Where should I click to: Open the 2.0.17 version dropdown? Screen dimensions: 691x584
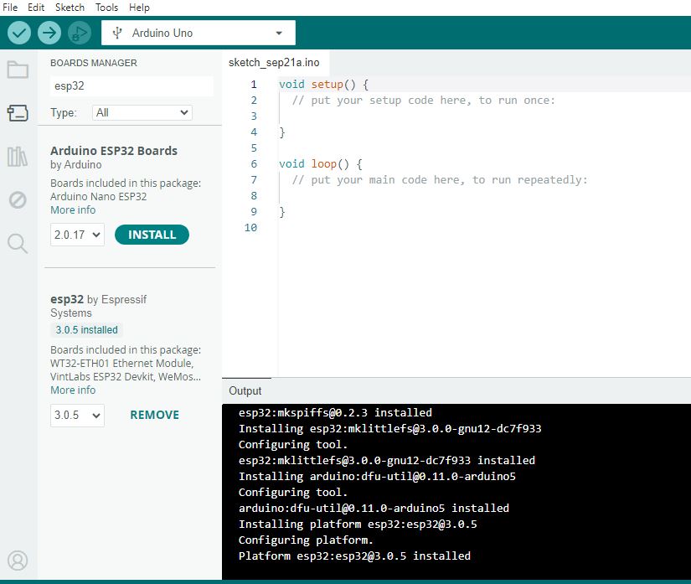pyautogui.click(x=77, y=235)
